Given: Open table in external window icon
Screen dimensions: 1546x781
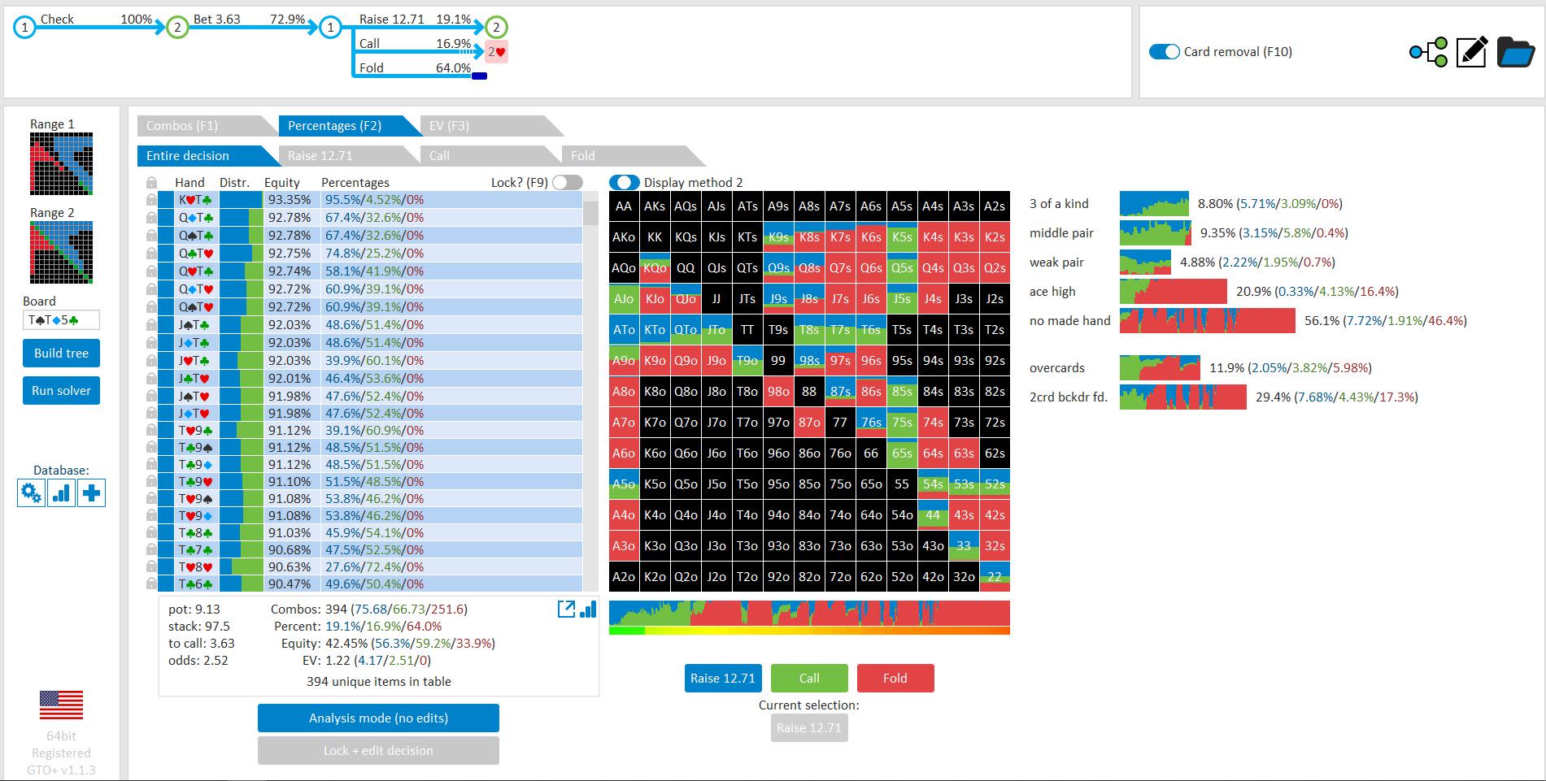Looking at the screenshot, I should coord(566,609).
